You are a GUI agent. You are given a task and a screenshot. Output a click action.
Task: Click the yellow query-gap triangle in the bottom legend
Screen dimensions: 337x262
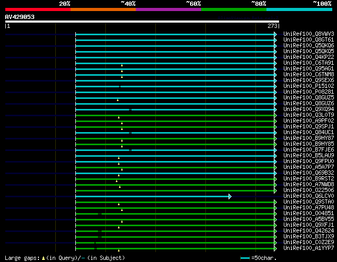(43, 258)
